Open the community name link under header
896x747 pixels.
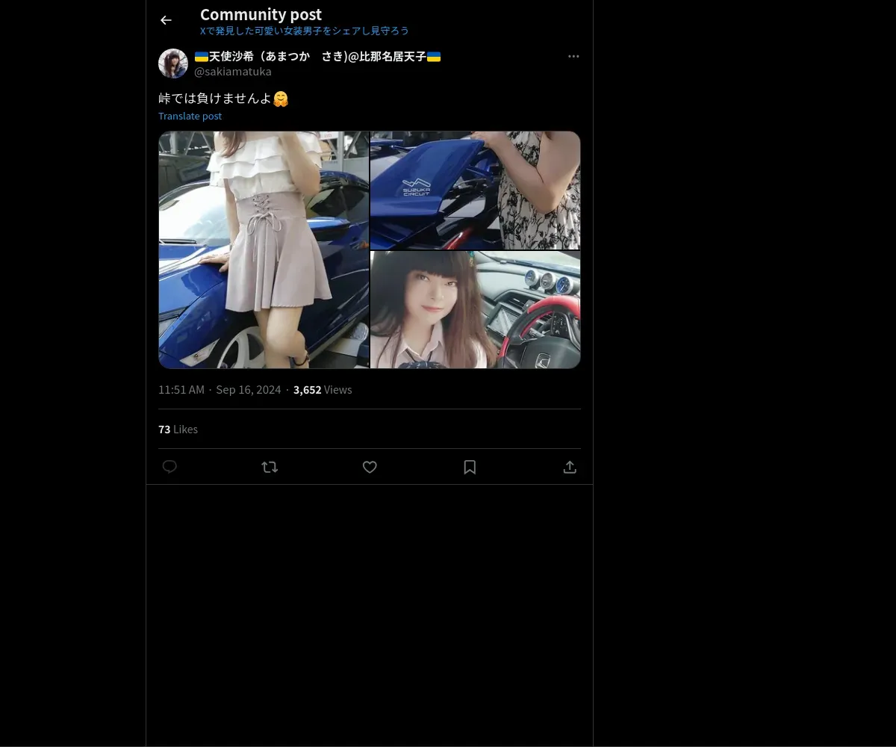tap(305, 31)
